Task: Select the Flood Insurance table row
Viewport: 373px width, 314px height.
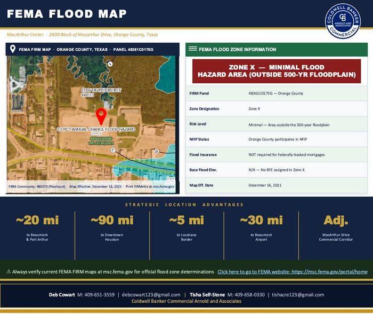Action: pyautogui.click(x=277, y=155)
